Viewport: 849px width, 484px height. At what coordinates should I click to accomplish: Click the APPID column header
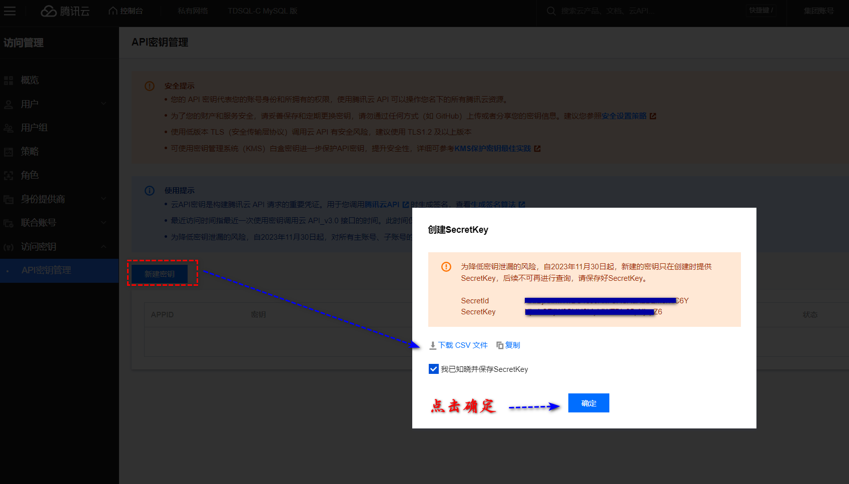[x=162, y=315]
